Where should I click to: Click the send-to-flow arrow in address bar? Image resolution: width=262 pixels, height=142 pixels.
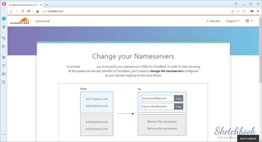[238, 11]
